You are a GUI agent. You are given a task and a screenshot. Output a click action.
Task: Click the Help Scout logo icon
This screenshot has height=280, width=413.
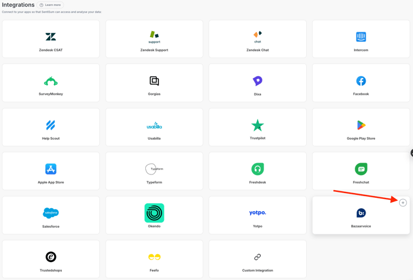point(50,125)
